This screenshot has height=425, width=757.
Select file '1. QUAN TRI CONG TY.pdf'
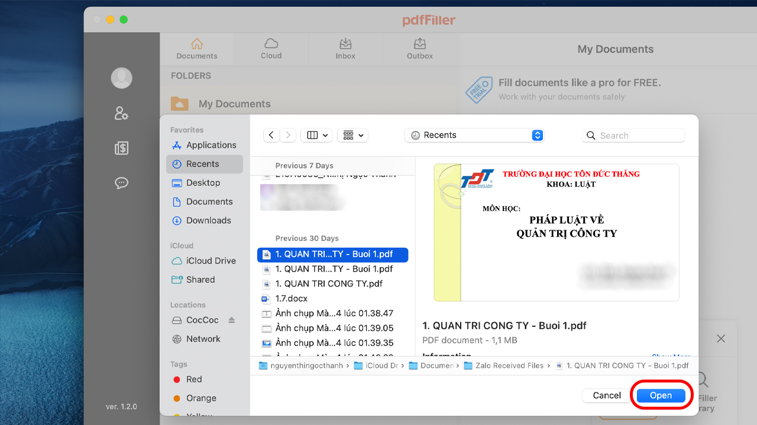pyautogui.click(x=333, y=284)
